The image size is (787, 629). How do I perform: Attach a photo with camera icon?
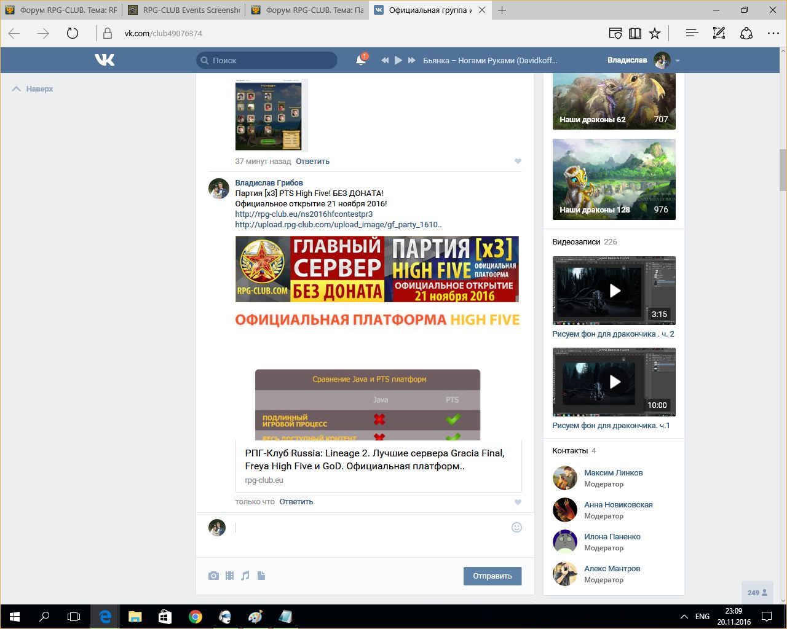213,576
